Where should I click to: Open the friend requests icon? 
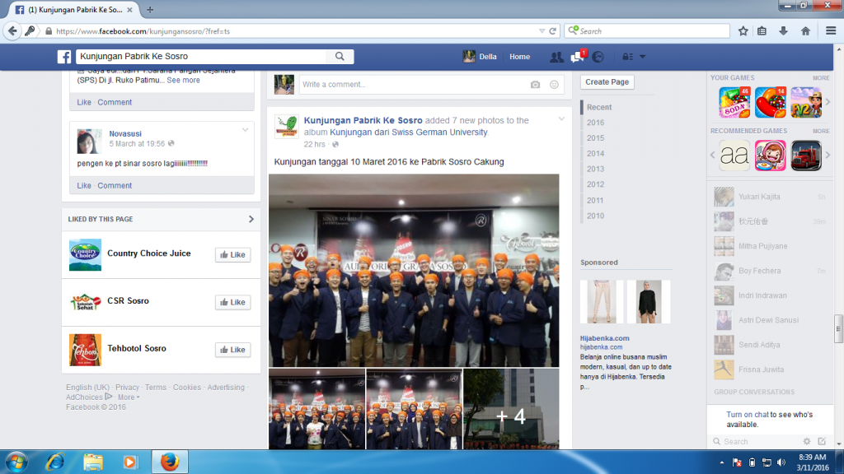point(556,57)
